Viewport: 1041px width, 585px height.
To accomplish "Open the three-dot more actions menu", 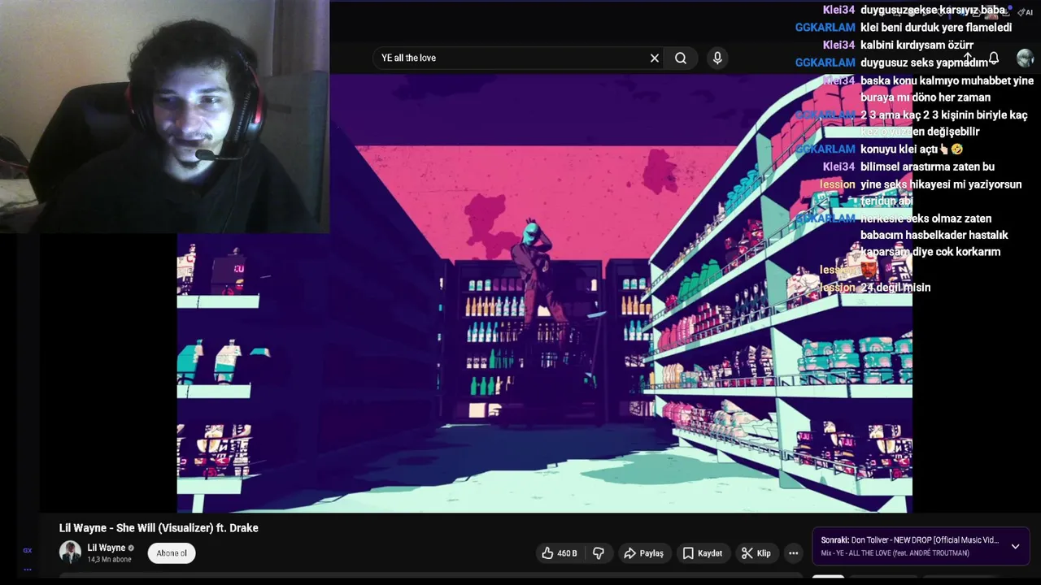I will [x=793, y=553].
